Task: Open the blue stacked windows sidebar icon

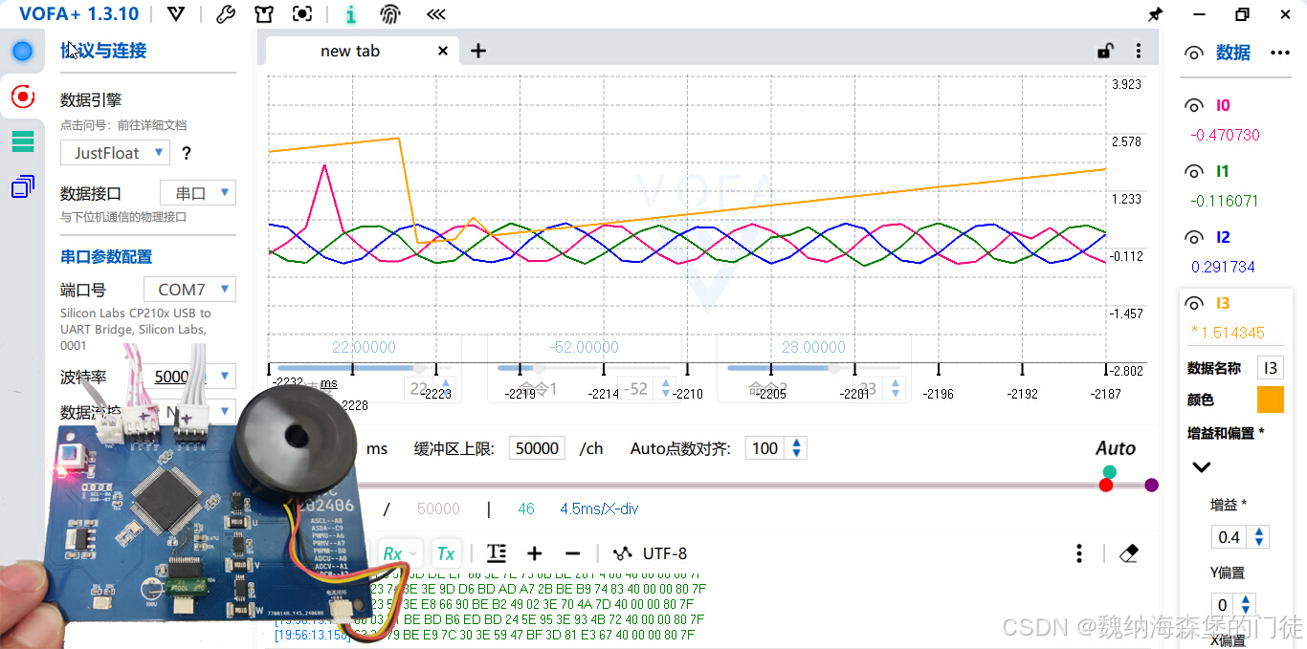Action: 22,186
